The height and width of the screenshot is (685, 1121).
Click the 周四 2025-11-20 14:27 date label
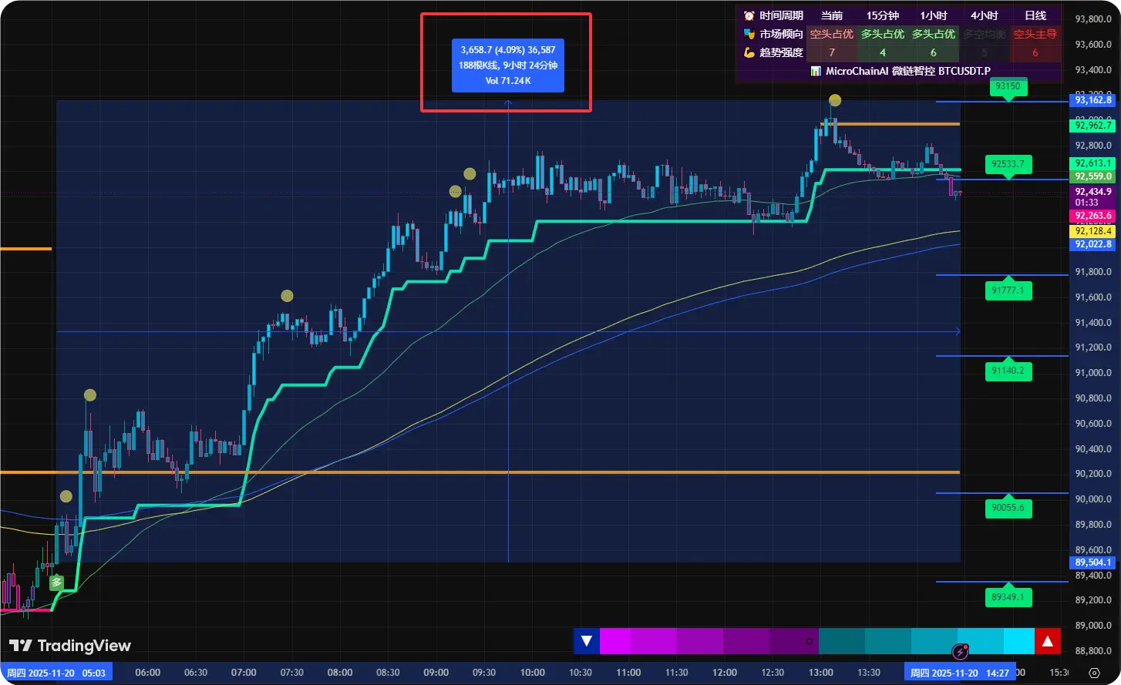960,673
